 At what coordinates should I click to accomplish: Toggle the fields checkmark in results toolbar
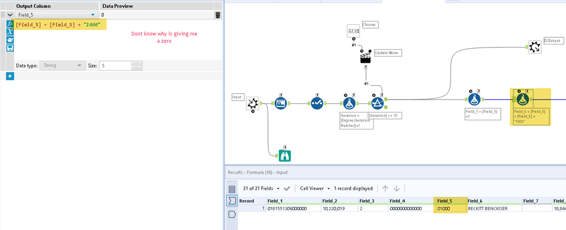click(x=287, y=188)
